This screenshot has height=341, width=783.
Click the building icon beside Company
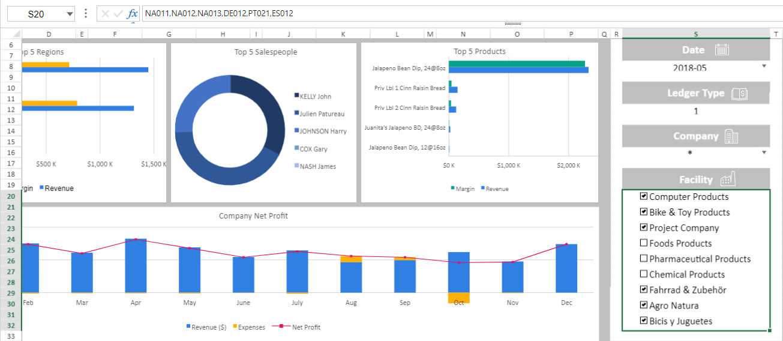pos(731,136)
